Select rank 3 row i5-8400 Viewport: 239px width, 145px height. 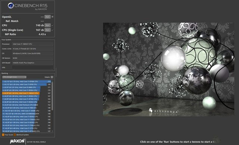pyautogui.click(x=27, y=87)
